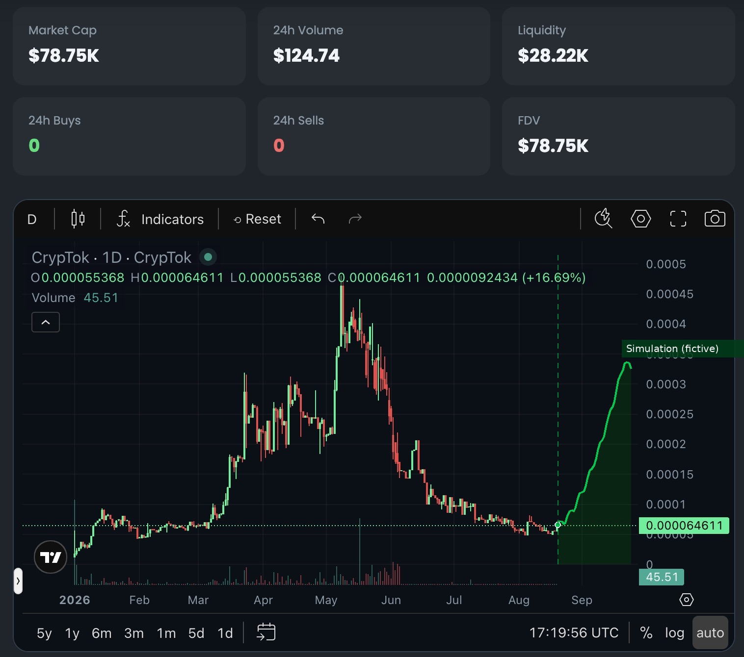Screen dimensions: 744x657
Task: Toggle log scale mode
Action: click(674, 633)
